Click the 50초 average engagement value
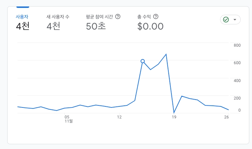The height and width of the screenshot is (149, 252). (96, 26)
